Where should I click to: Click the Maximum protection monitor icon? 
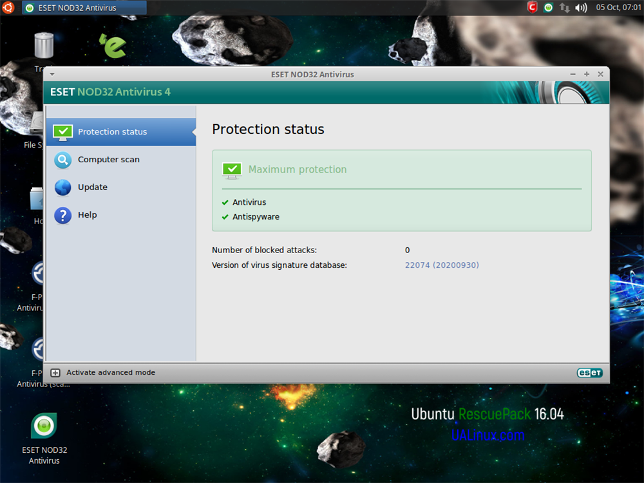pos(232,171)
